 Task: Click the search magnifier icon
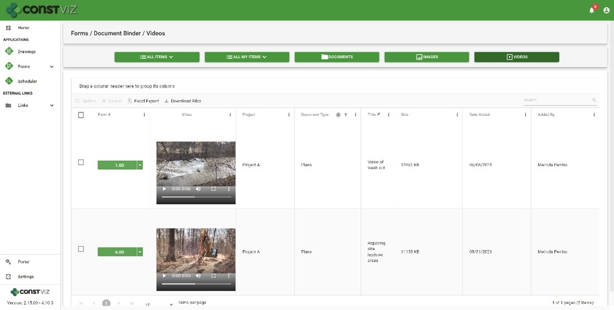(x=594, y=101)
